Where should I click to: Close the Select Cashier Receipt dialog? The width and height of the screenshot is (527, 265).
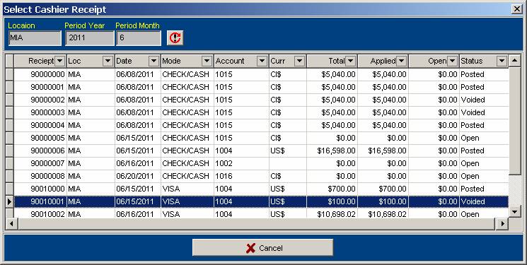tap(517, 9)
